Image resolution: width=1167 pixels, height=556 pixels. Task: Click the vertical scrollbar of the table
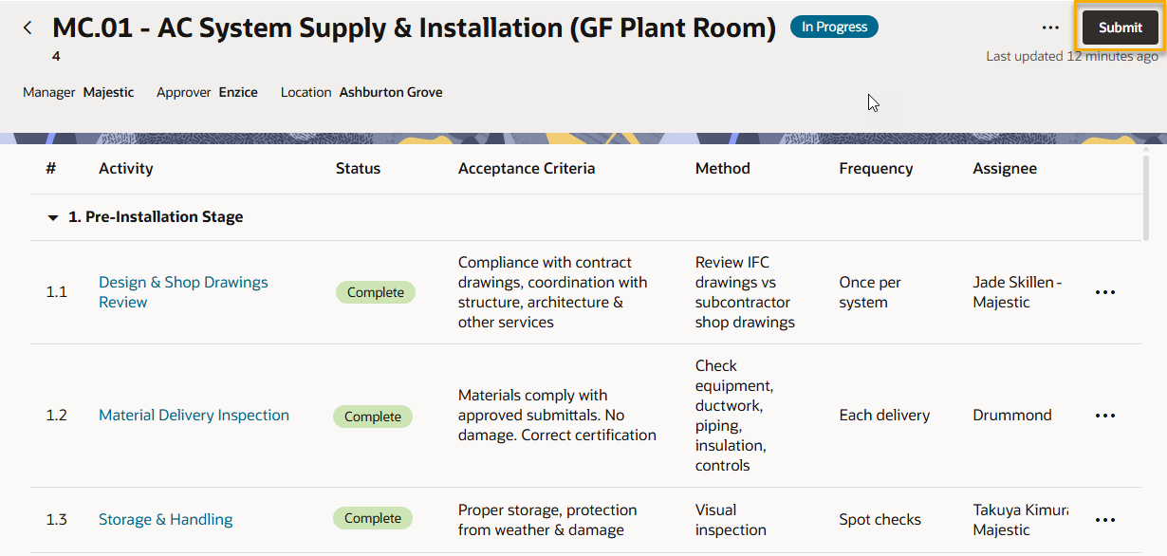[1147, 199]
